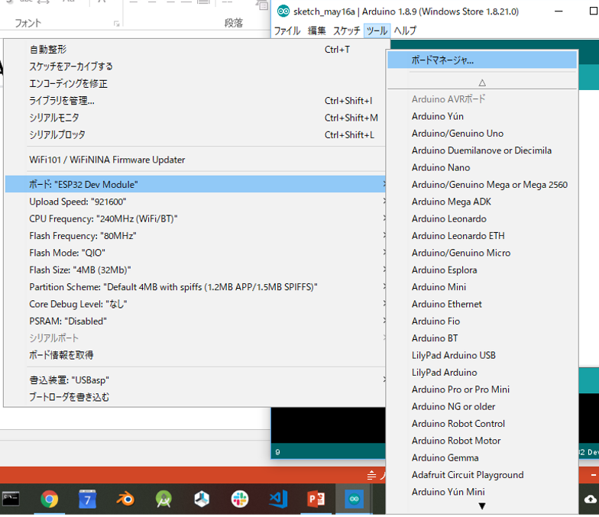Viewport: 599px width, 517px height.
Task: Open Blender from the taskbar
Action: click(x=125, y=499)
